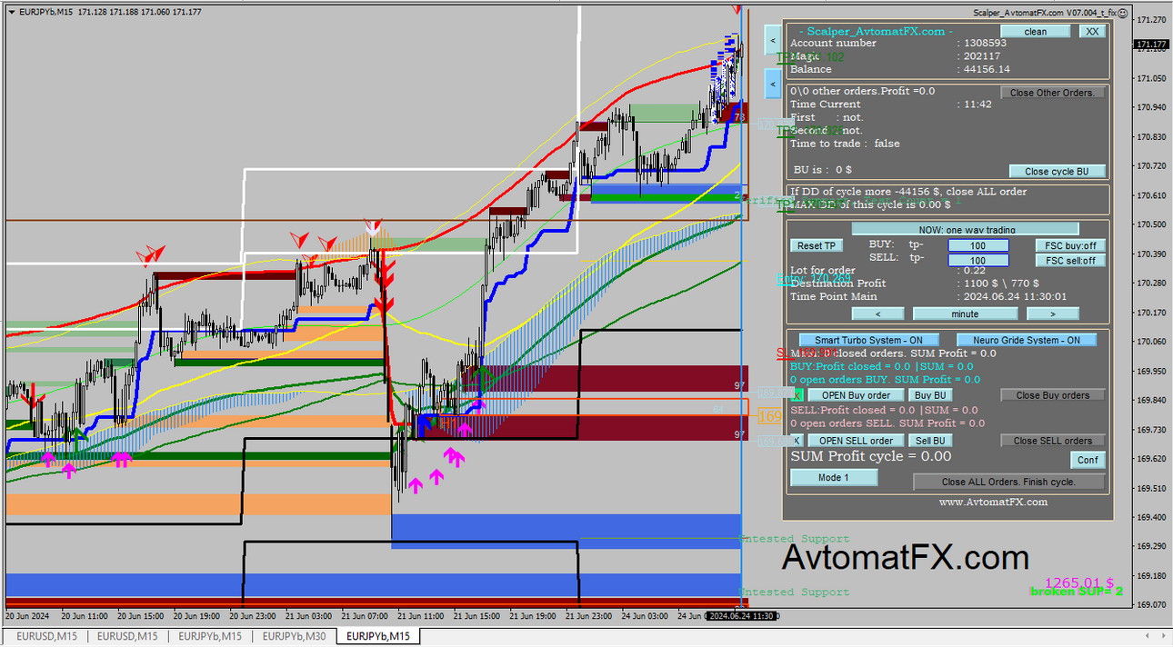The height and width of the screenshot is (647, 1173).
Task: Click the Scalper_AvtomatFX.com V07.004 expert name
Action: 1044,13
